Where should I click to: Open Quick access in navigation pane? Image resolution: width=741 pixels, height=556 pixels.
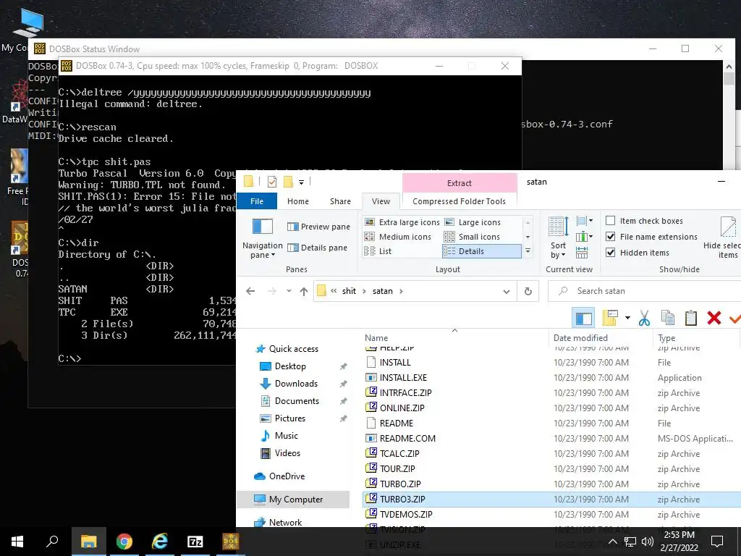[294, 349]
